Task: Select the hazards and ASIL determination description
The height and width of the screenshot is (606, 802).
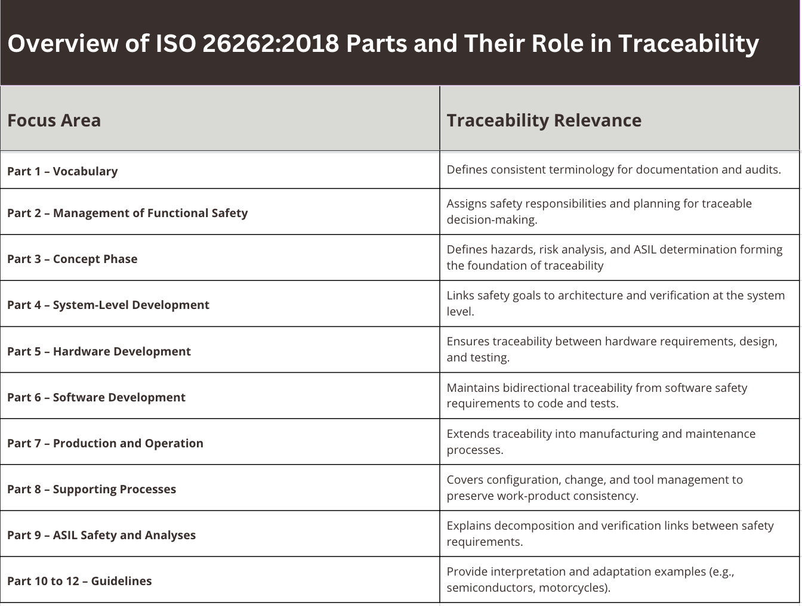Action: 614,257
